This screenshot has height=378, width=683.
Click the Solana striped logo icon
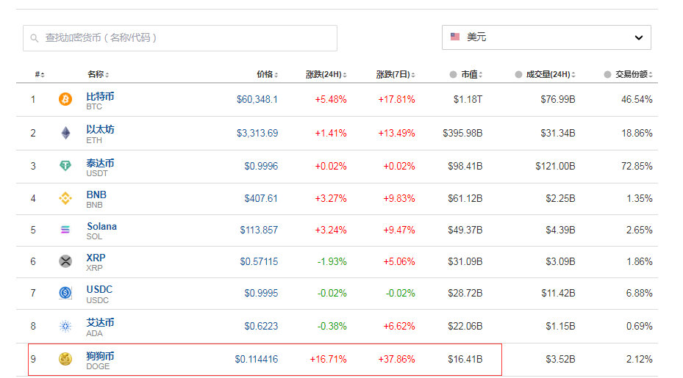click(65, 230)
